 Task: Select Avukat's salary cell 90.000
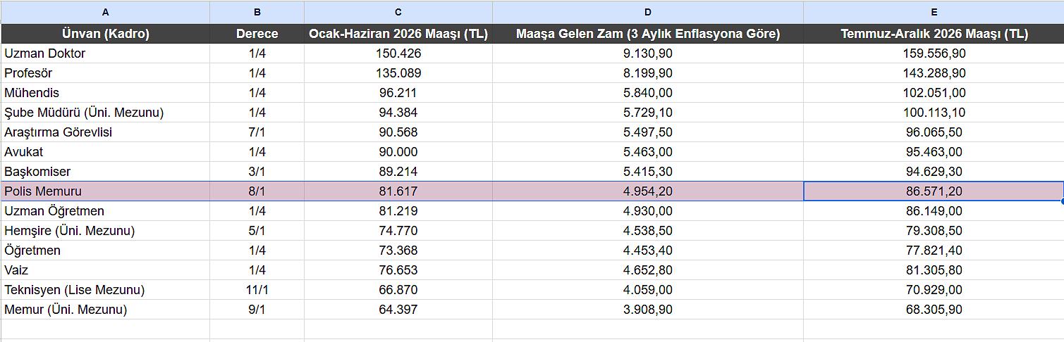tap(398, 152)
